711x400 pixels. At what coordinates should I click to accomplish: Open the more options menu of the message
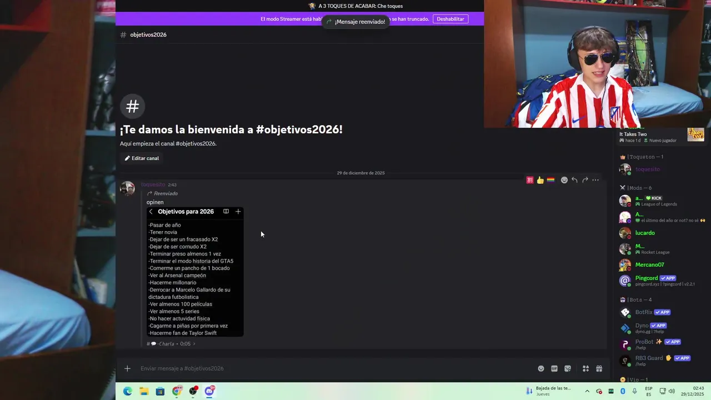[x=595, y=180]
